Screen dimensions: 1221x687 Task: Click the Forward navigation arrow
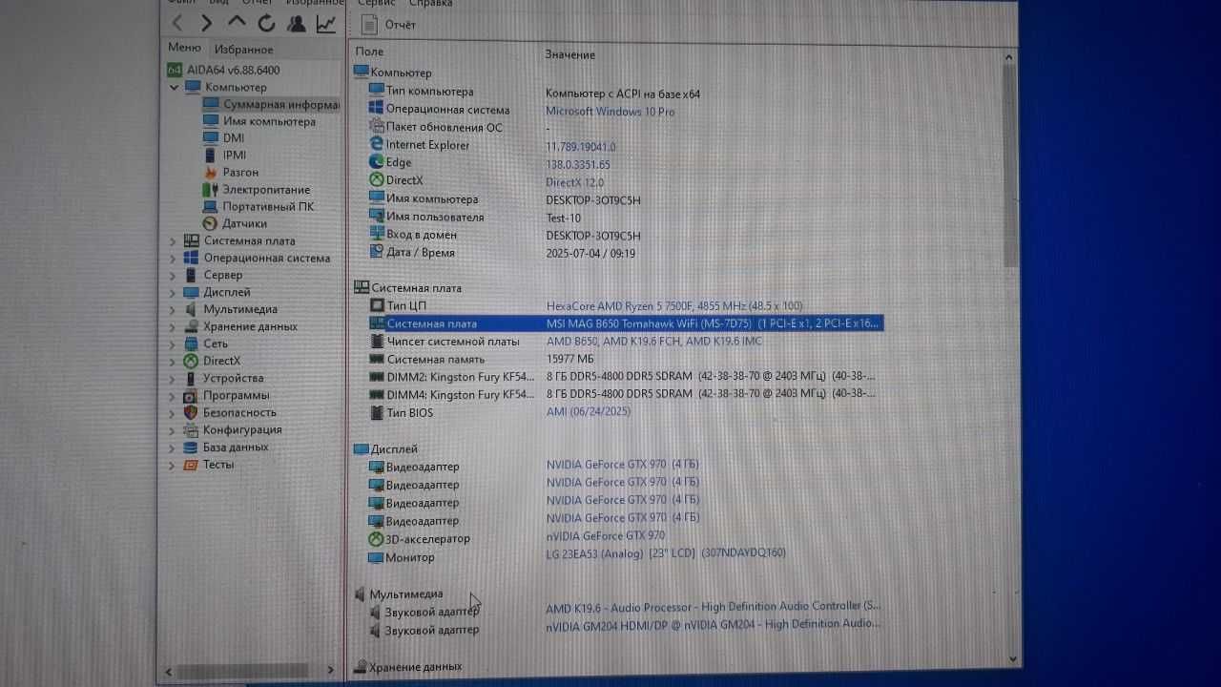click(206, 23)
